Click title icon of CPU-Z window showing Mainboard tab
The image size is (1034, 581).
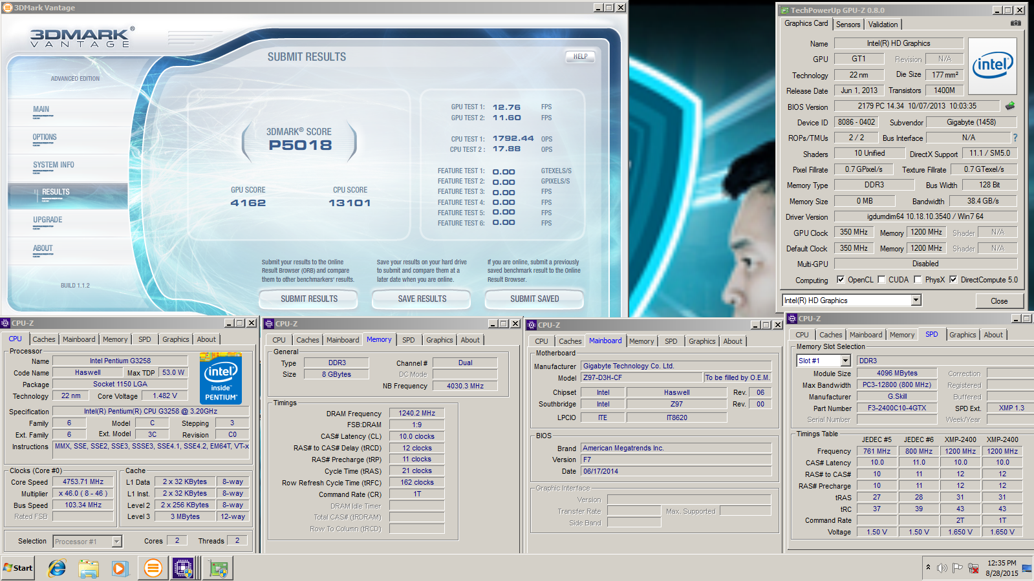pyautogui.click(x=532, y=325)
